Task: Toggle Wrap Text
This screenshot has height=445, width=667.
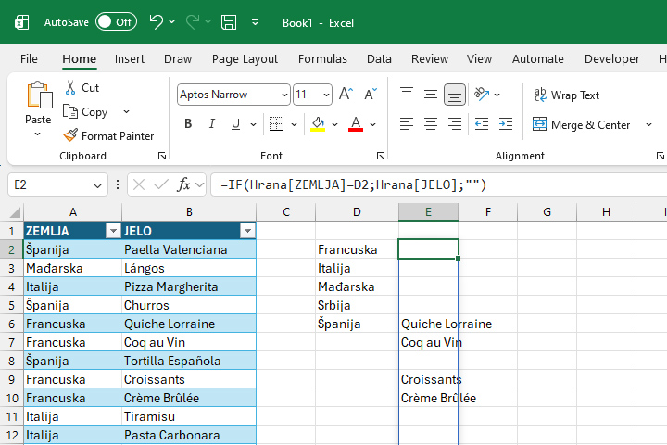Action: click(x=566, y=95)
